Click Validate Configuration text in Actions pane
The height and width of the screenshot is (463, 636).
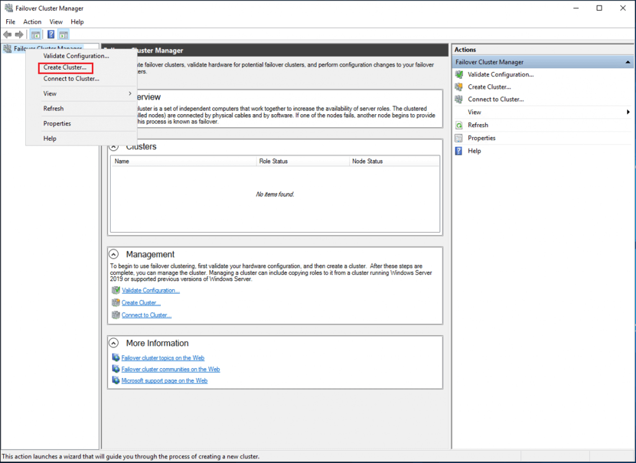(x=501, y=74)
